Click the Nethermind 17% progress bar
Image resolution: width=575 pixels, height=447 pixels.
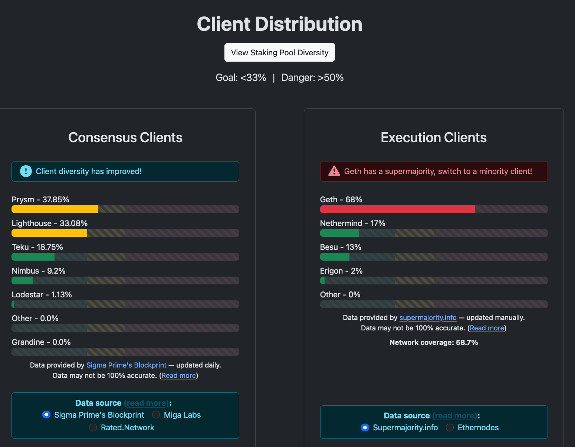[x=434, y=233]
